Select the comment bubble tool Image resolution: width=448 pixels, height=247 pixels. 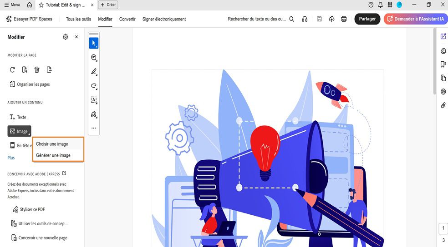(x=94, y=57)
